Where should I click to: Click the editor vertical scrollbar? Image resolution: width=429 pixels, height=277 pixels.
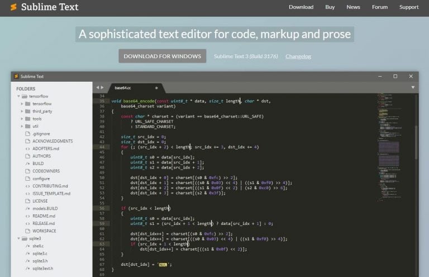point(416,143)
